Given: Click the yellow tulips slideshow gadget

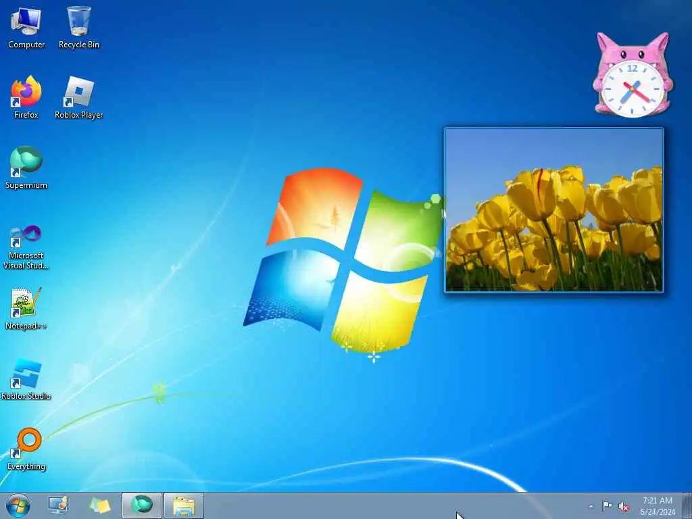Looking at the screenshot, I should 553,210.
